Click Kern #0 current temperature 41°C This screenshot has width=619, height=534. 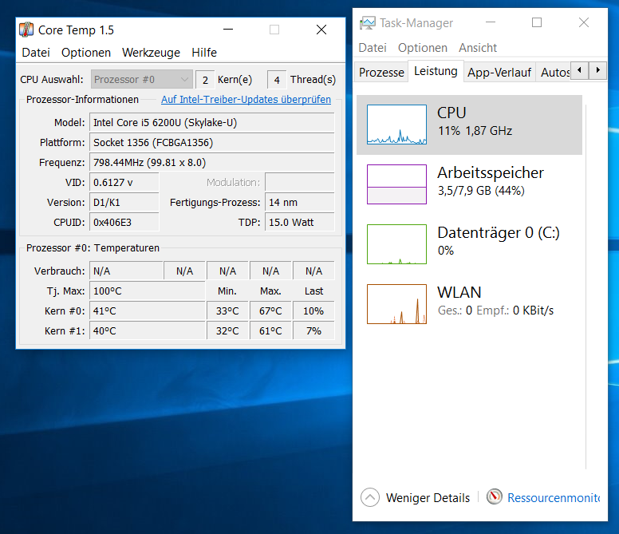tap(148, 311)
